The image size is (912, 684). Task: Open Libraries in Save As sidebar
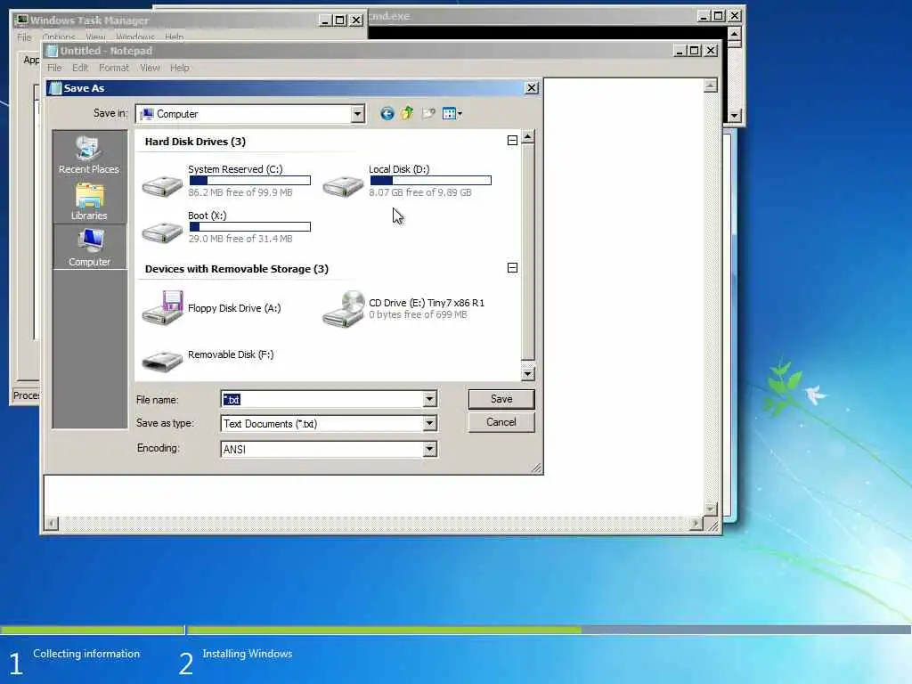(89, 201)
